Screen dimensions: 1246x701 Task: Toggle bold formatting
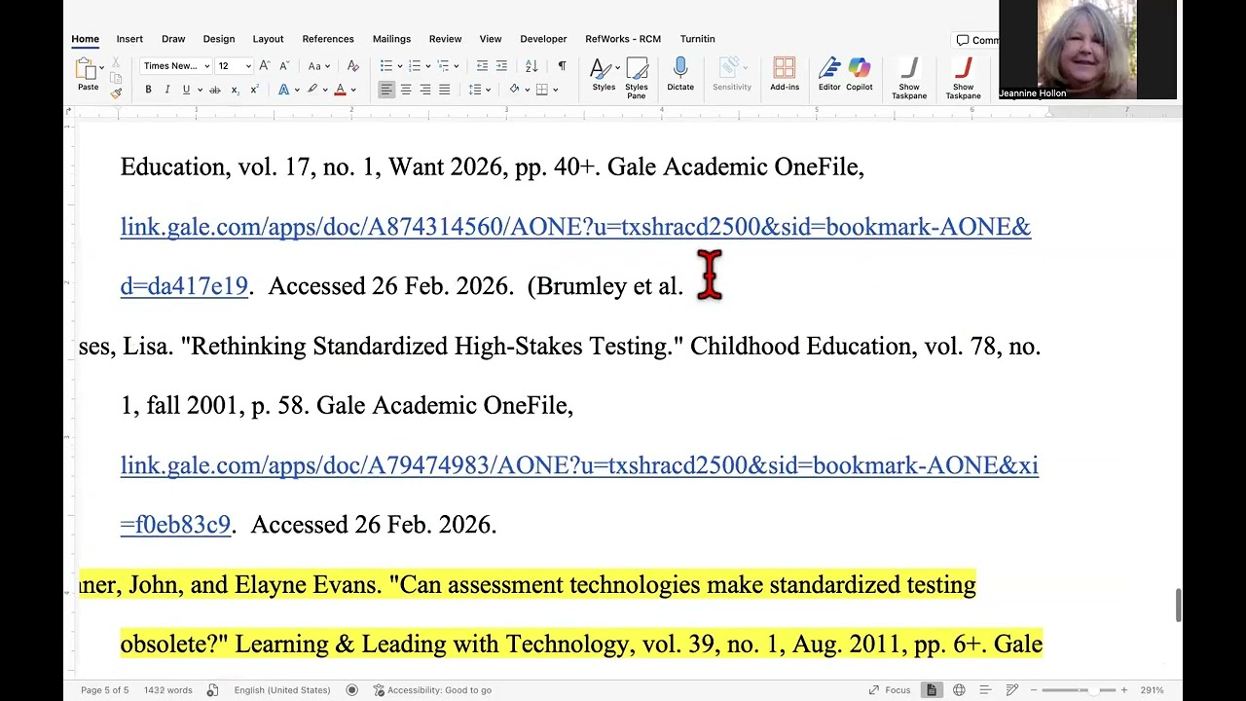pos(148,90)
